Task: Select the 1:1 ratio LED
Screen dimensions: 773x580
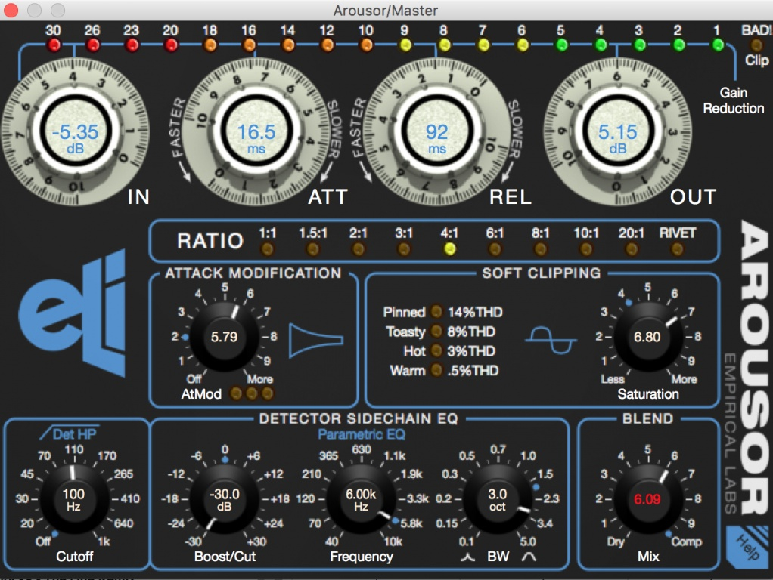Action: coord(268,249)
